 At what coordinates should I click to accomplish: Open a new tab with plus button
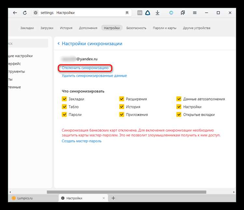click(x=113, y=198)
